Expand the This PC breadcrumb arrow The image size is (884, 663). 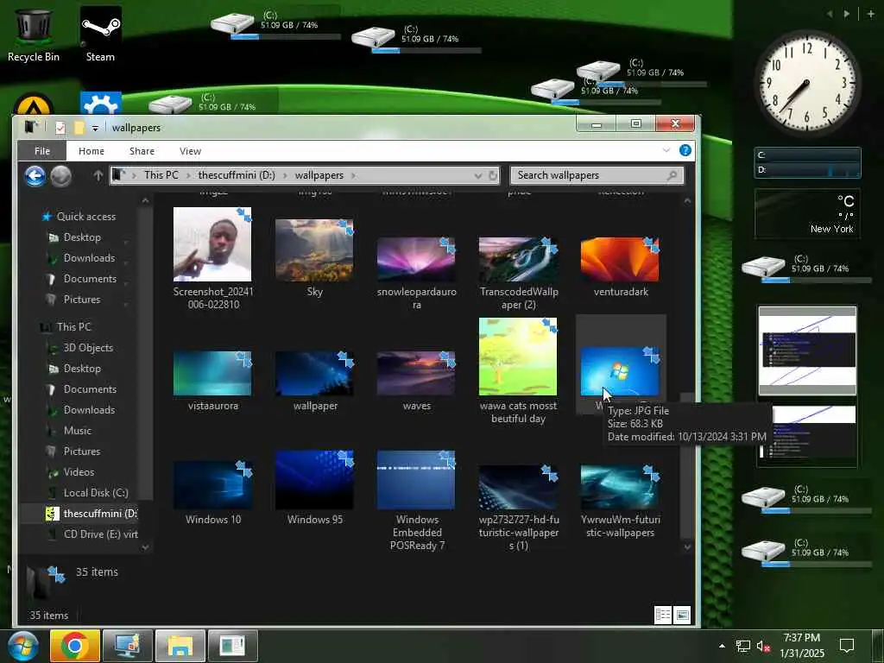pos(188,175)
